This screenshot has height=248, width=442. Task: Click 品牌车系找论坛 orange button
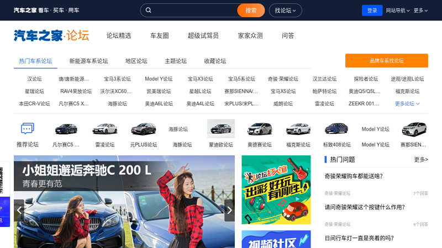pyautogui.click(x=386, y=61)
